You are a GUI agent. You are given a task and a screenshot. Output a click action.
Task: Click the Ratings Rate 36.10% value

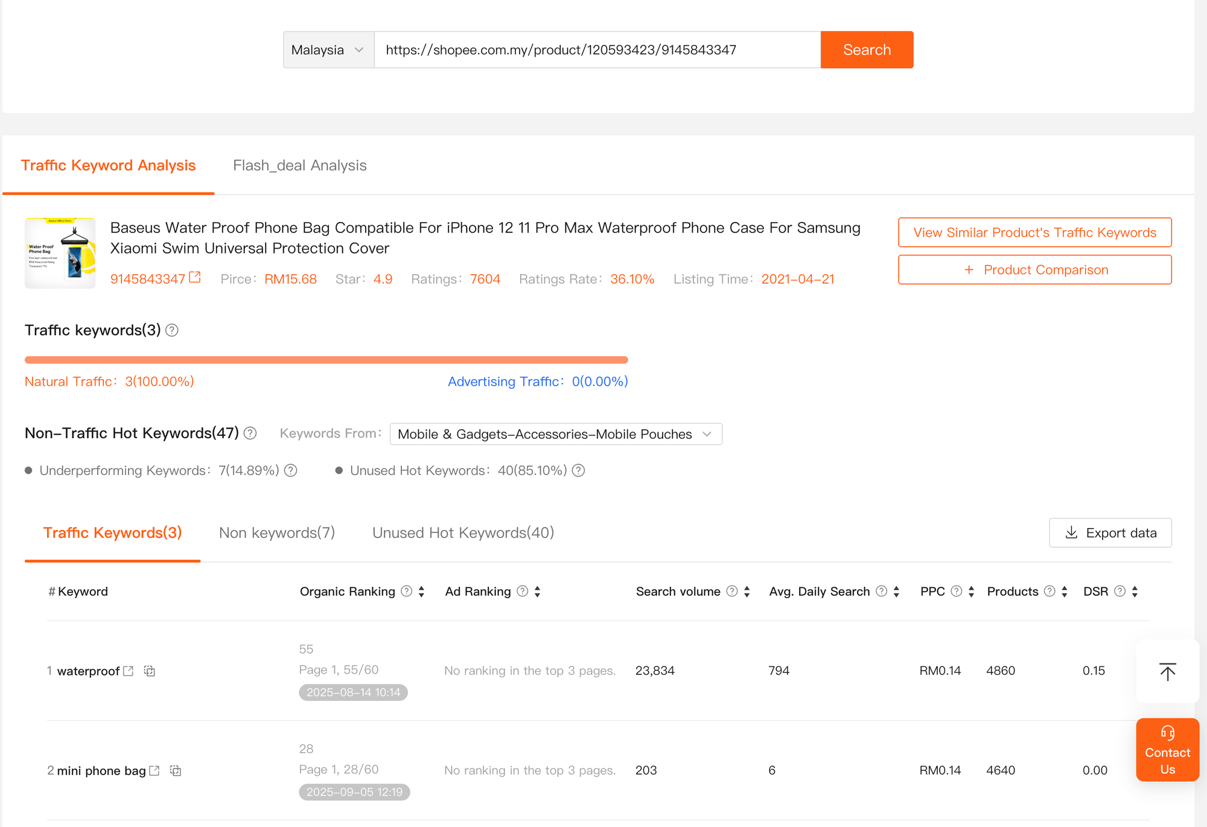pyautogui.click(x=632, y=279)
